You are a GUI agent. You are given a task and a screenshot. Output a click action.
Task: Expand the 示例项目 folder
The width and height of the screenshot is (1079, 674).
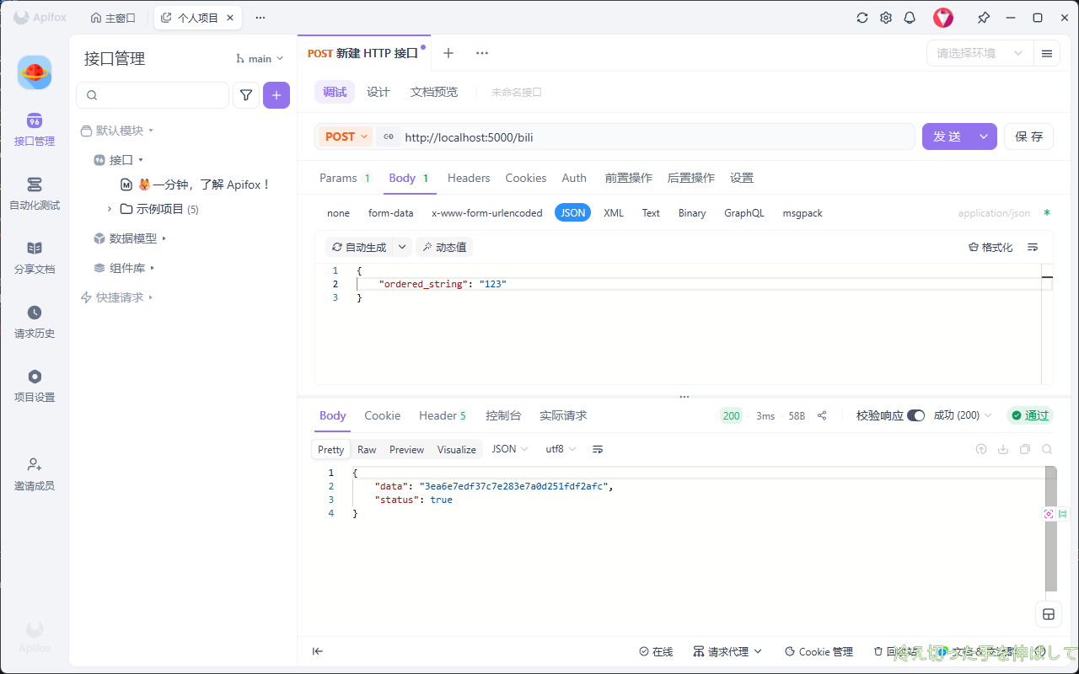tap(110, 209)
